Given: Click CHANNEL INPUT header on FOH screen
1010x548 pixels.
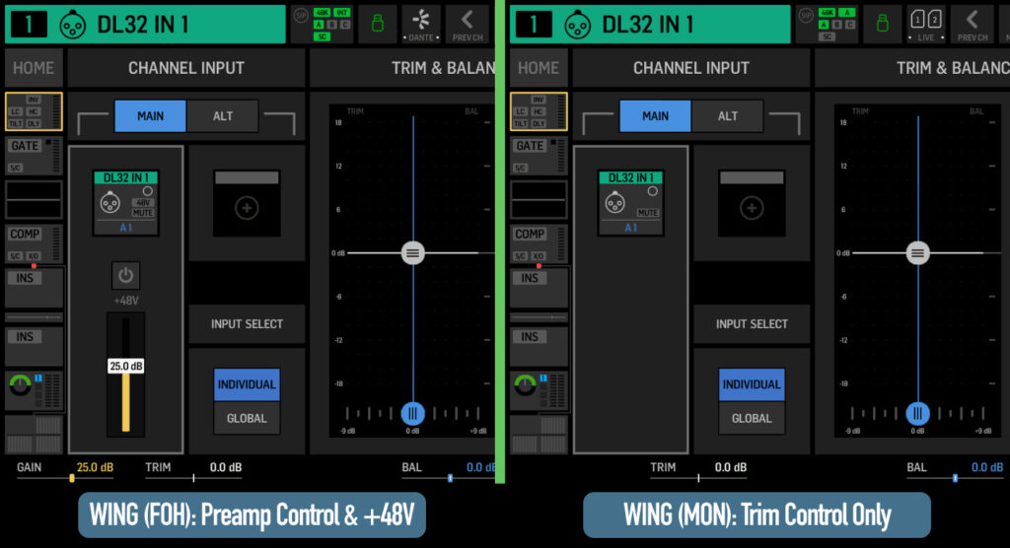Looking at the screenshot, I should tap(186, 68).
